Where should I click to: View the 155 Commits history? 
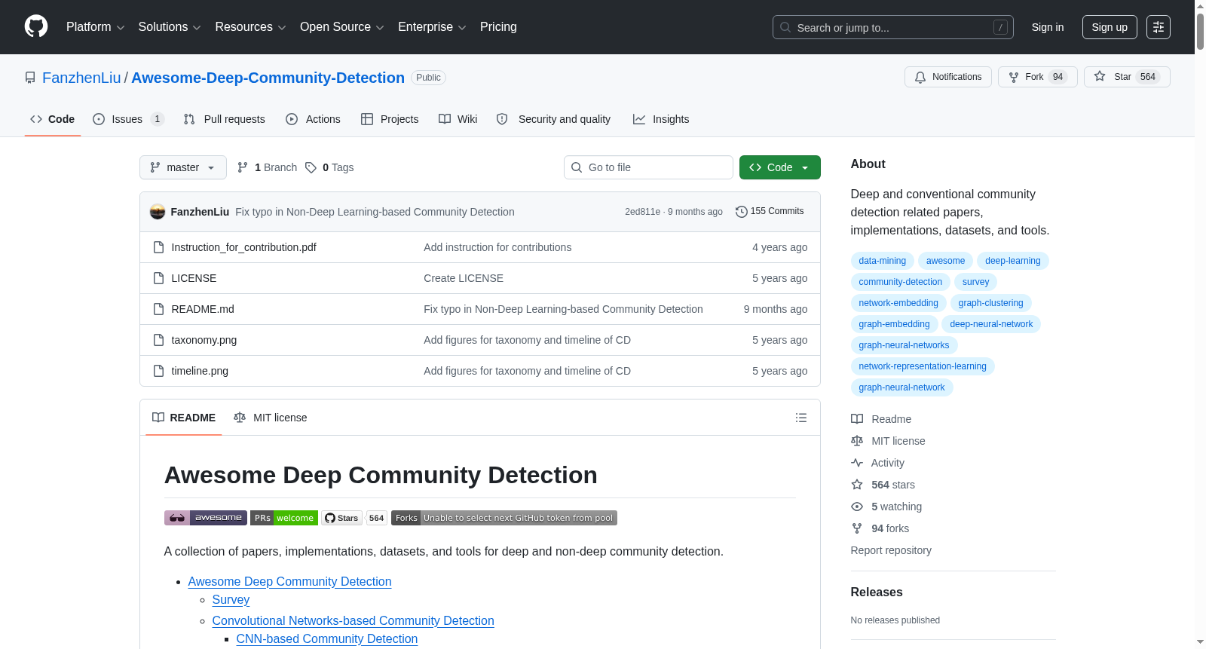(770, 211)
